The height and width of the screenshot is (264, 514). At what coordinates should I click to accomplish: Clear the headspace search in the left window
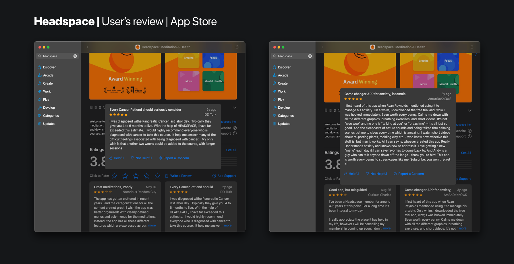tap(75, 56)
